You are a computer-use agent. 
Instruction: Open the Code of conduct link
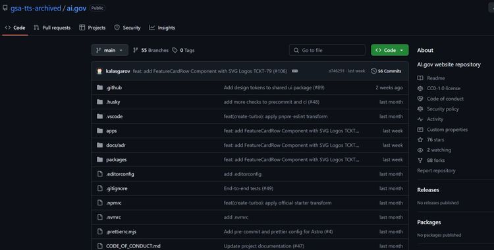click(445, 99)
